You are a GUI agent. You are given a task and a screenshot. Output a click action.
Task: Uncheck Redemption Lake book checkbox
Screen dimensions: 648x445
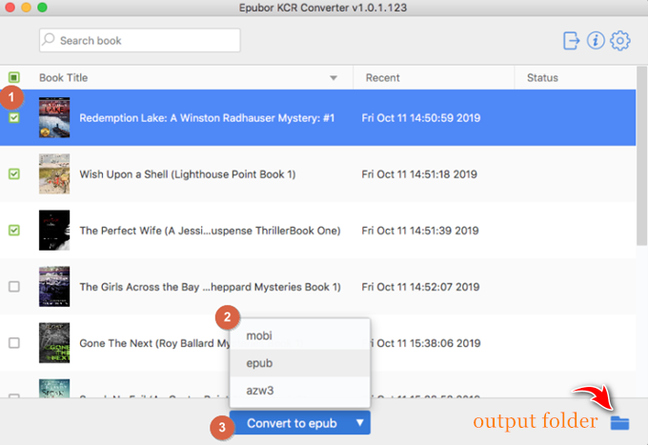(x=14, y=118)
